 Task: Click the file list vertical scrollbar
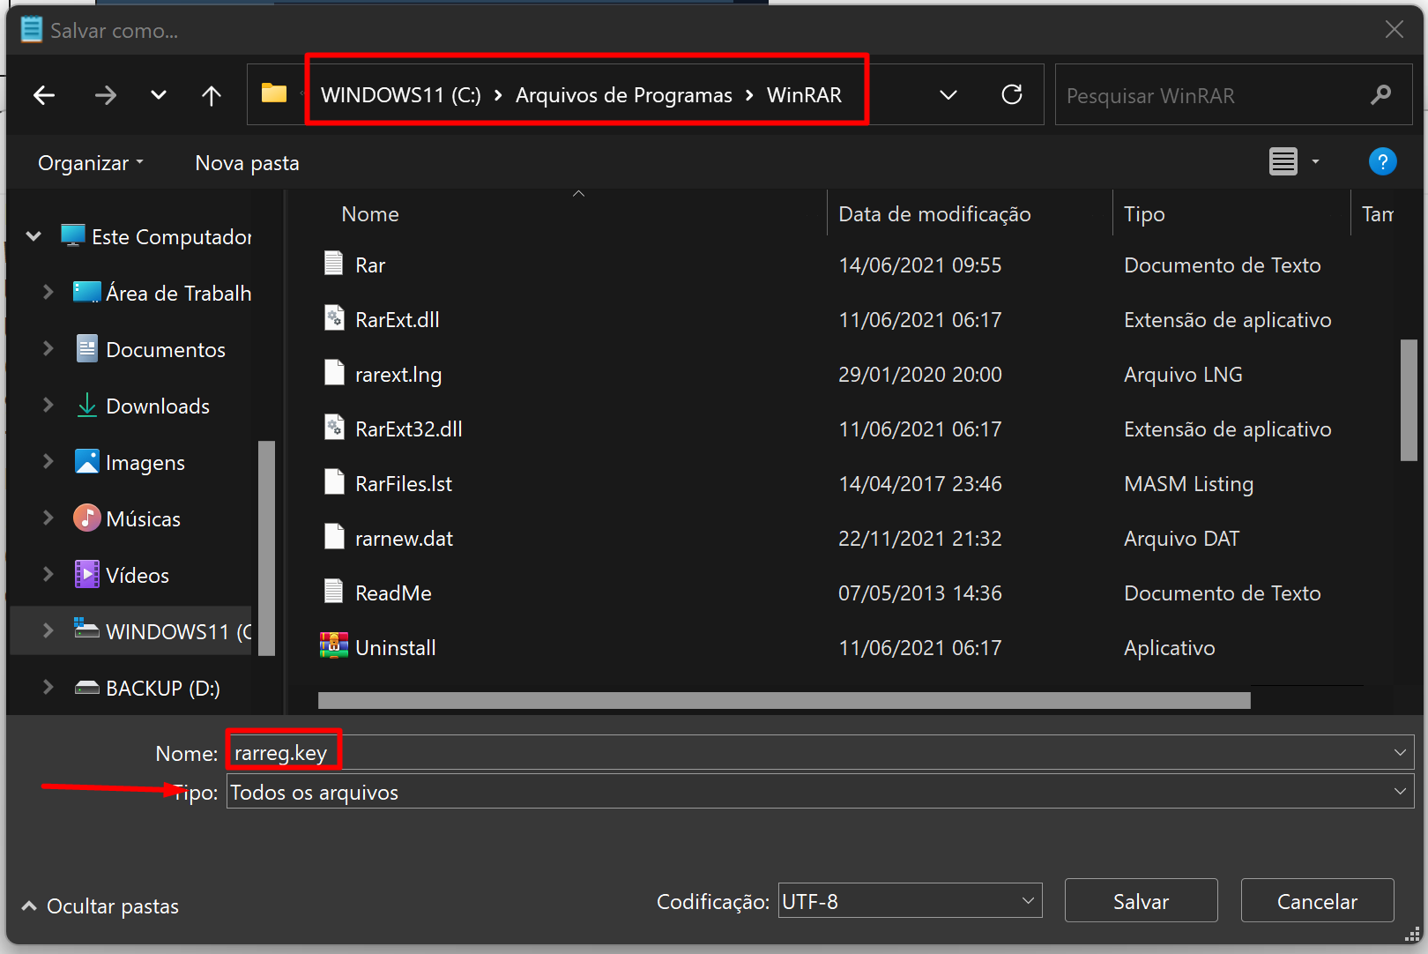click(x=1408, y=400)
